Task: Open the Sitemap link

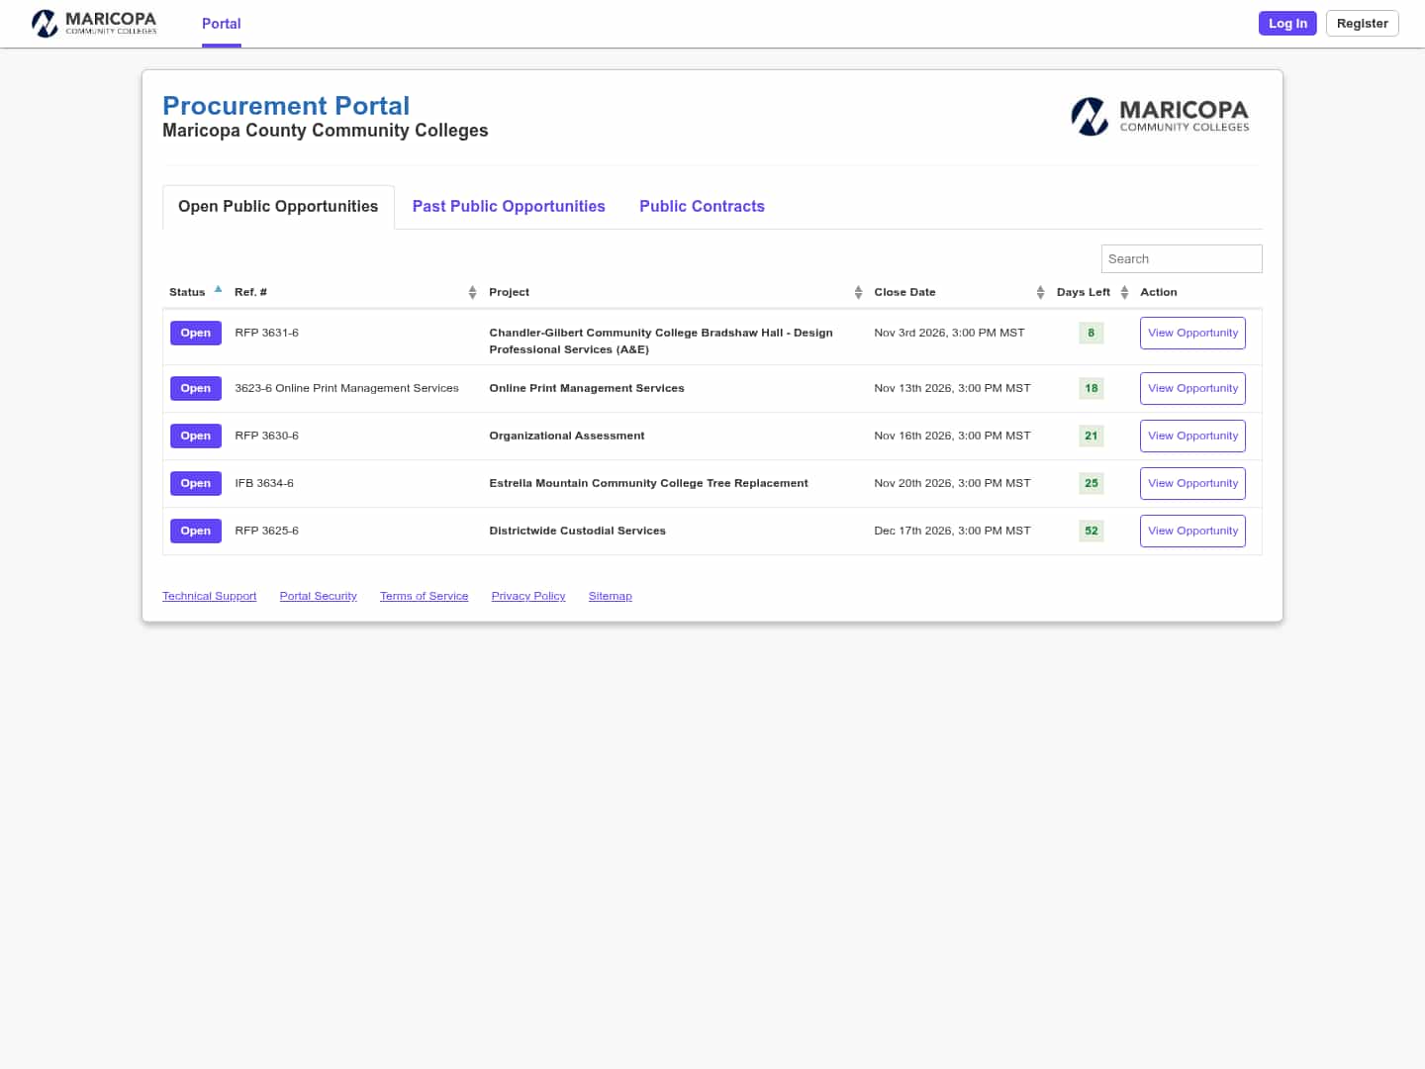Action: tap(610, 596)
